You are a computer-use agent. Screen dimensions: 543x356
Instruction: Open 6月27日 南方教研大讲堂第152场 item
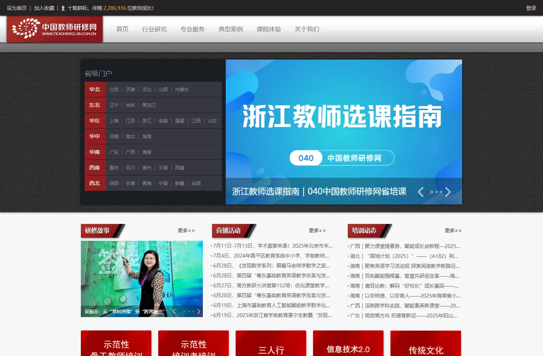(x=271, y=285)
